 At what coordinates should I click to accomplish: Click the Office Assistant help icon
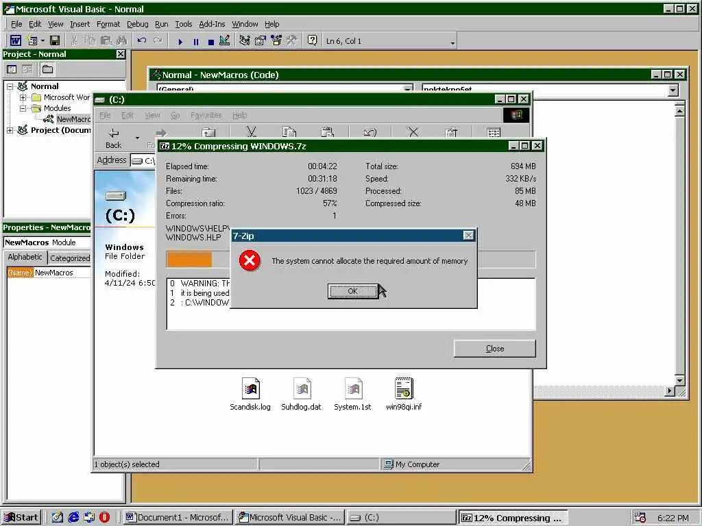tap(312, 40)
